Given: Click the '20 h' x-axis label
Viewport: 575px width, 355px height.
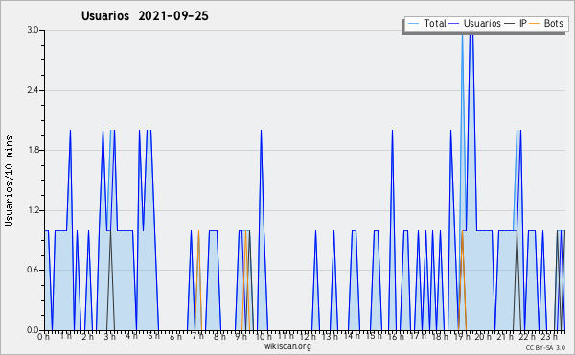Looking at the screenshot, I should 483,336.
